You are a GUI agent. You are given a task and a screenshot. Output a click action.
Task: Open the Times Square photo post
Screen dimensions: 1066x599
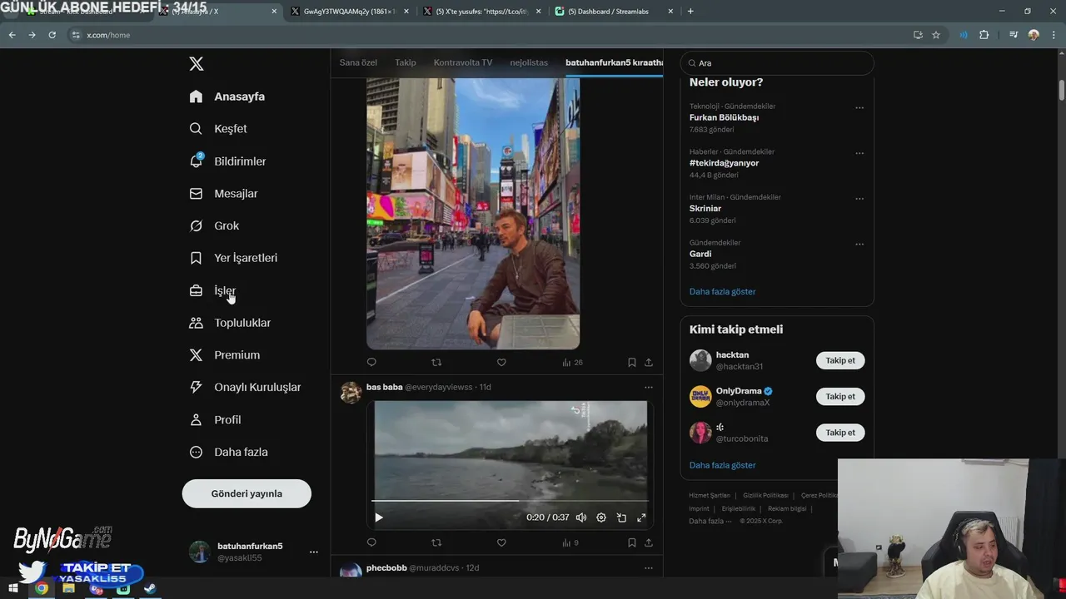[473, 214]
